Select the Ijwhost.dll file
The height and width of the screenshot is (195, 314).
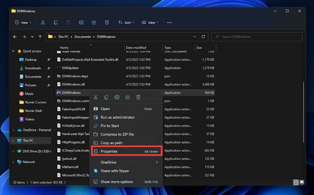click(x=69, y=159)
